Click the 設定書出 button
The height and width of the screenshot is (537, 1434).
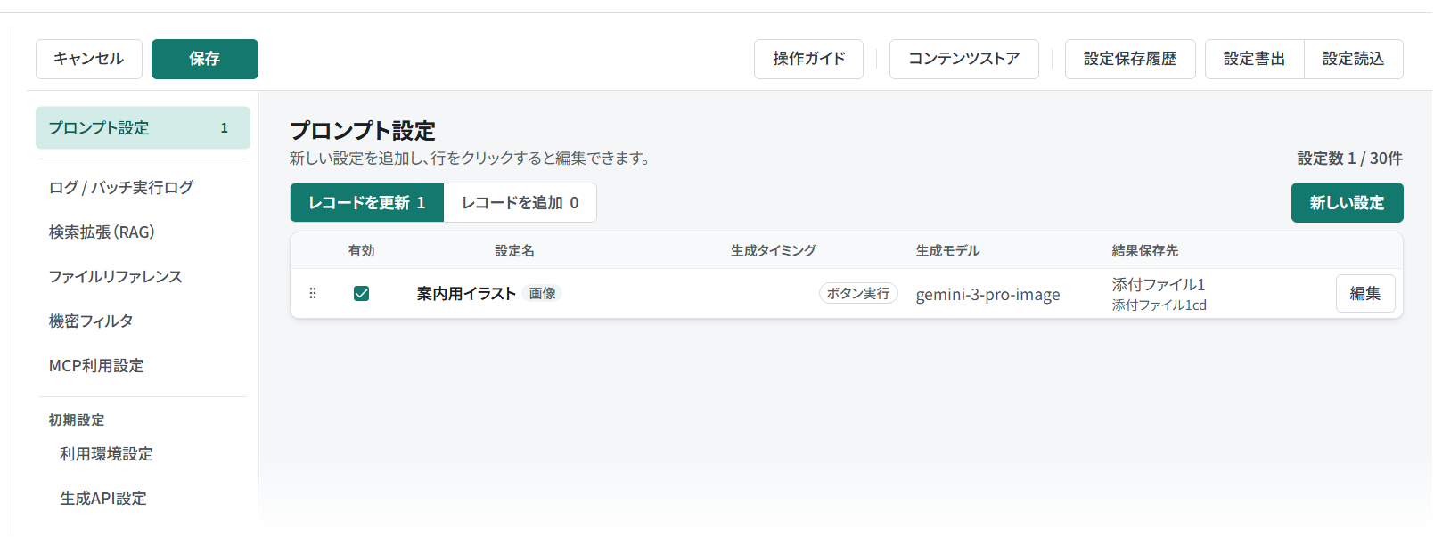1255,59
